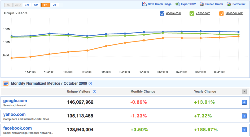This screenshot has height=137, width=250.
Task: Click the calendar icon beside Monthly Normalized Metrics
Action: tap(6, 83)
